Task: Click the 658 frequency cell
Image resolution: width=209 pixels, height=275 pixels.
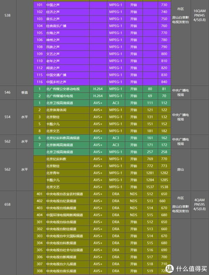Action: click(x=8, y=205)
